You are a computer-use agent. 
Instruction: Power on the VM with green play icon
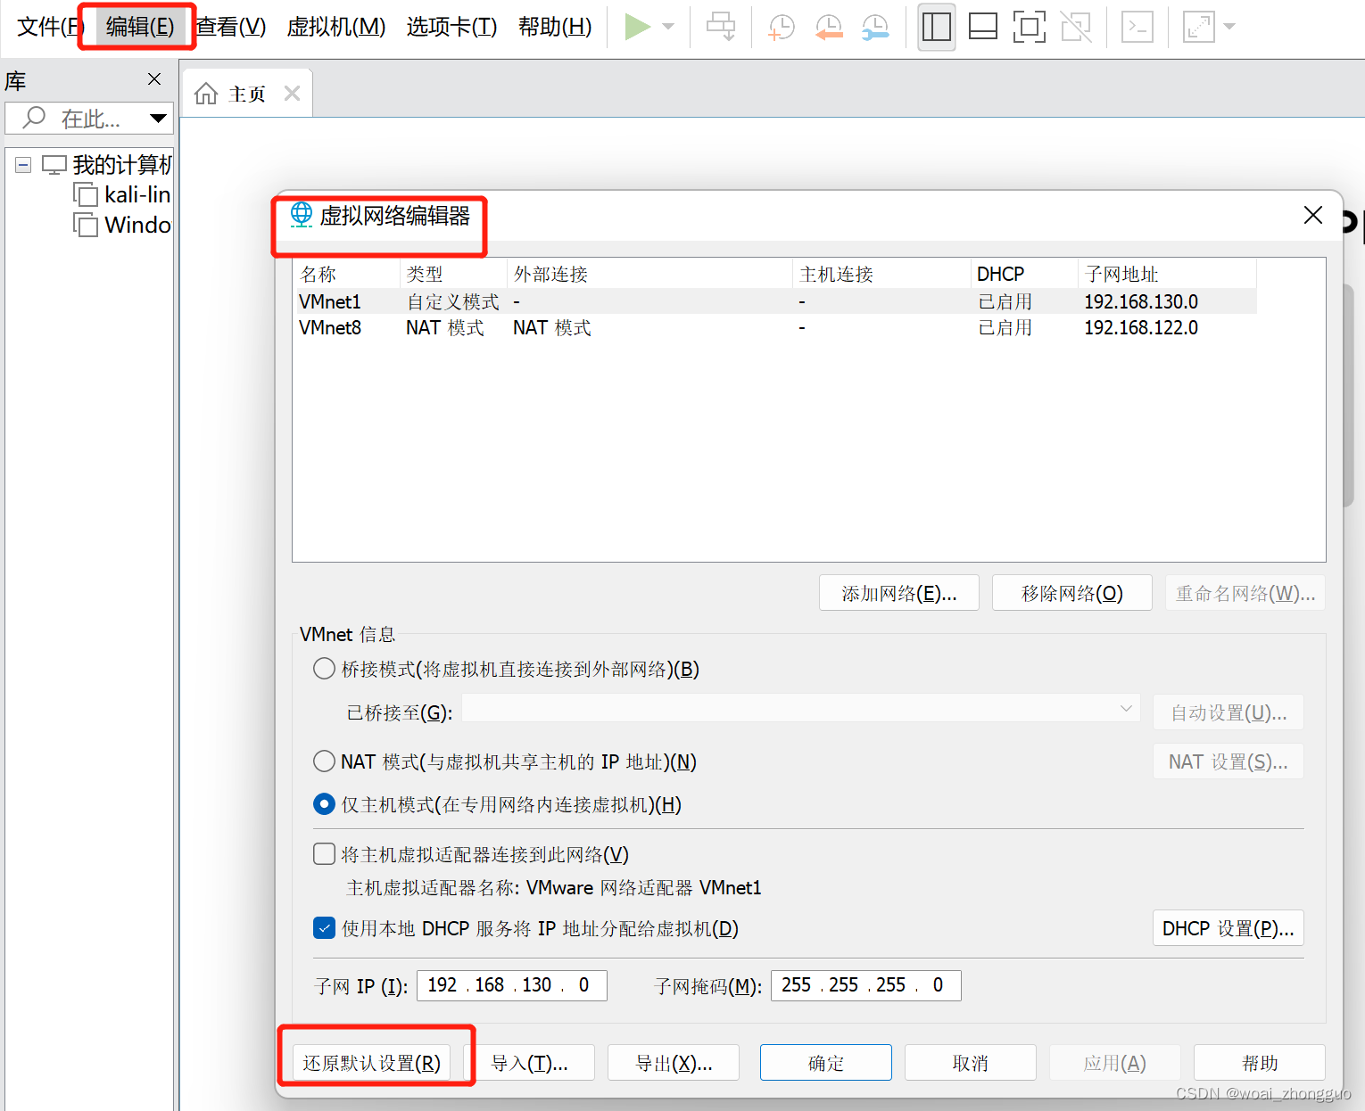pyautogui.click(x=637, y=27)
